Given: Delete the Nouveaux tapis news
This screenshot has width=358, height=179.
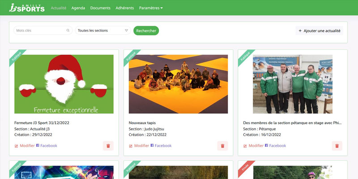Looking at the screenshot, I should pos(222,146).
